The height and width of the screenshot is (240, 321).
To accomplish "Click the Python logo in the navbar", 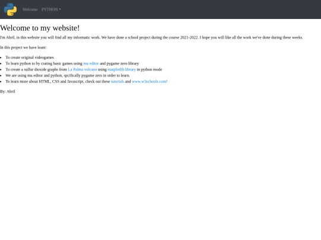I will (10, 9).
